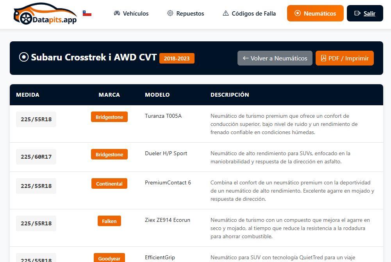Click the Subaru Crosstrek i AWD CVT title
Viewport: 391px width, 262px height.
tap(94, 57)
